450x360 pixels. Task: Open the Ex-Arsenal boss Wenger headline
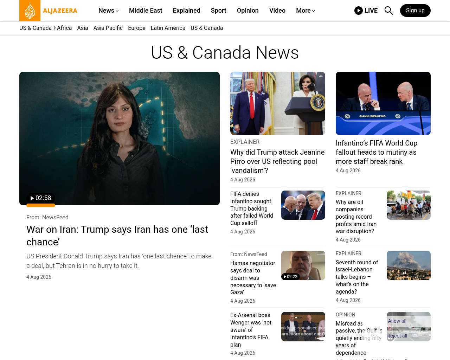[251, 330]
